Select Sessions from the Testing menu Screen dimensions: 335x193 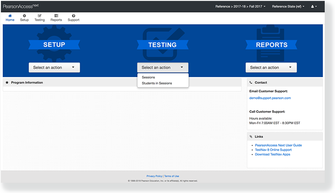148,78
